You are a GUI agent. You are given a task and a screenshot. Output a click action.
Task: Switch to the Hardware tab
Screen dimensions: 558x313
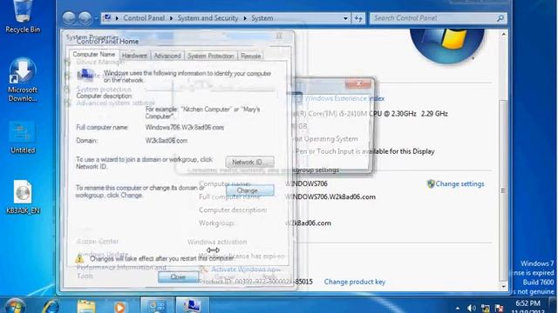[134, 56]
